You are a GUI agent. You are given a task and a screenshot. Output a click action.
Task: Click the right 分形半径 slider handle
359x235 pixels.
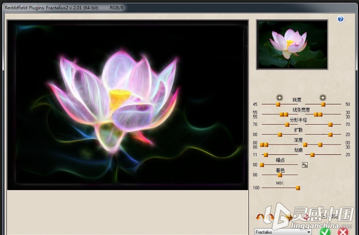click(x=330, y=125)
